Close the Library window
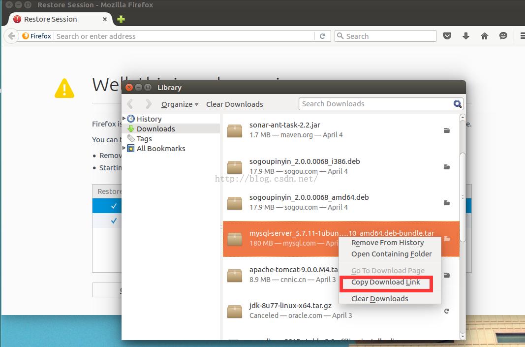Image resolution: width=525 pixels, height=347 pixels. point(129,88)
